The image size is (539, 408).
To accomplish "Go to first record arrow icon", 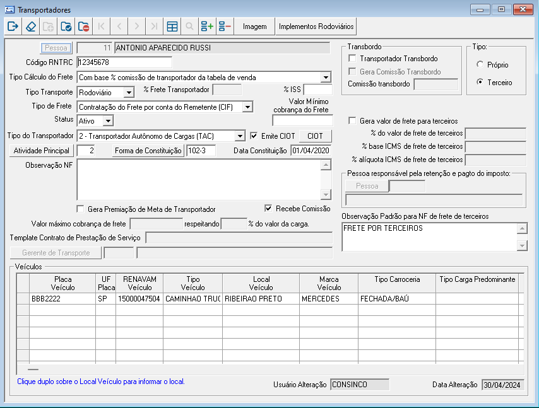I will click(x=102, y=26).
